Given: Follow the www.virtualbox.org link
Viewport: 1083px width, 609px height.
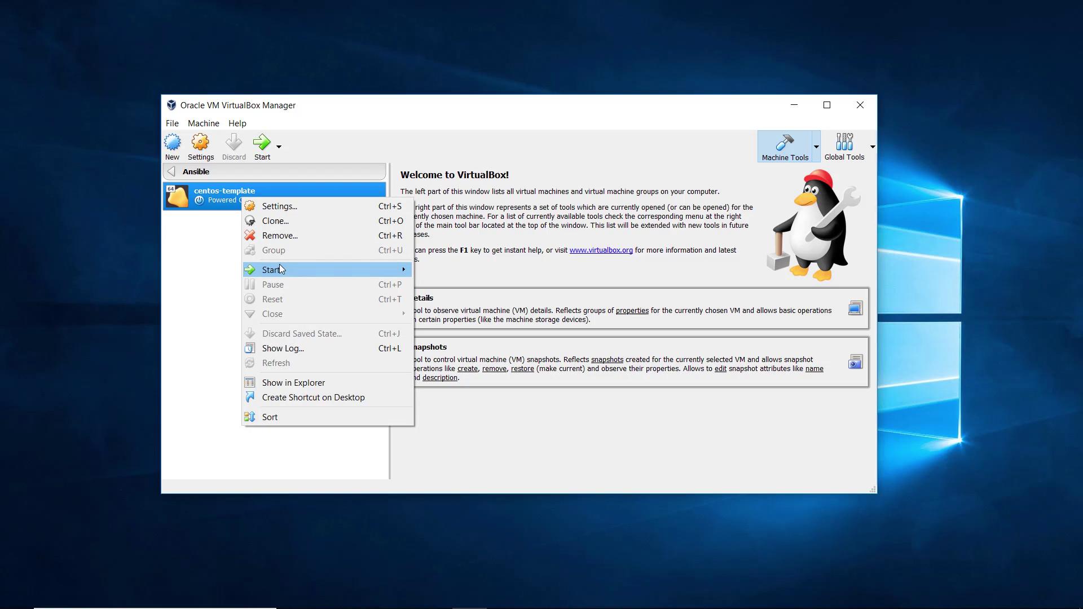Looking at the screenshot, I should click(601, 250).
